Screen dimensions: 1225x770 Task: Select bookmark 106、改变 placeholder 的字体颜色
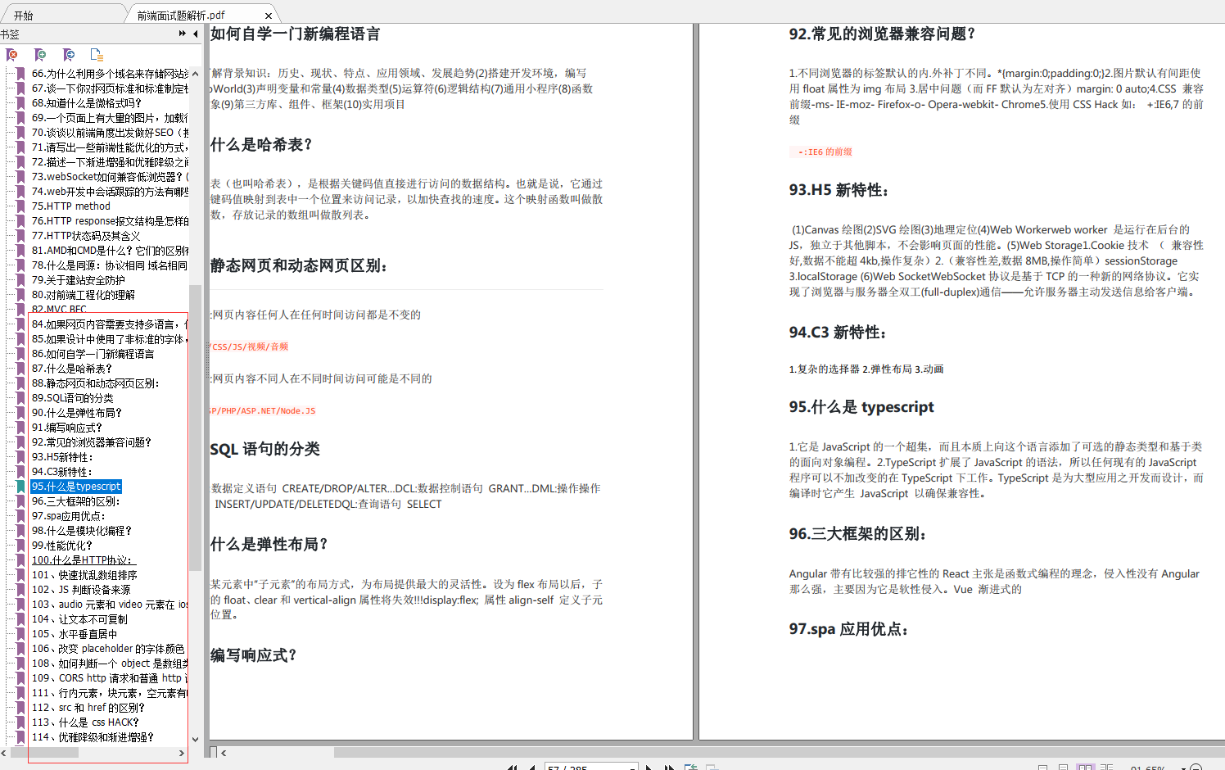click(x=108, y=649)
